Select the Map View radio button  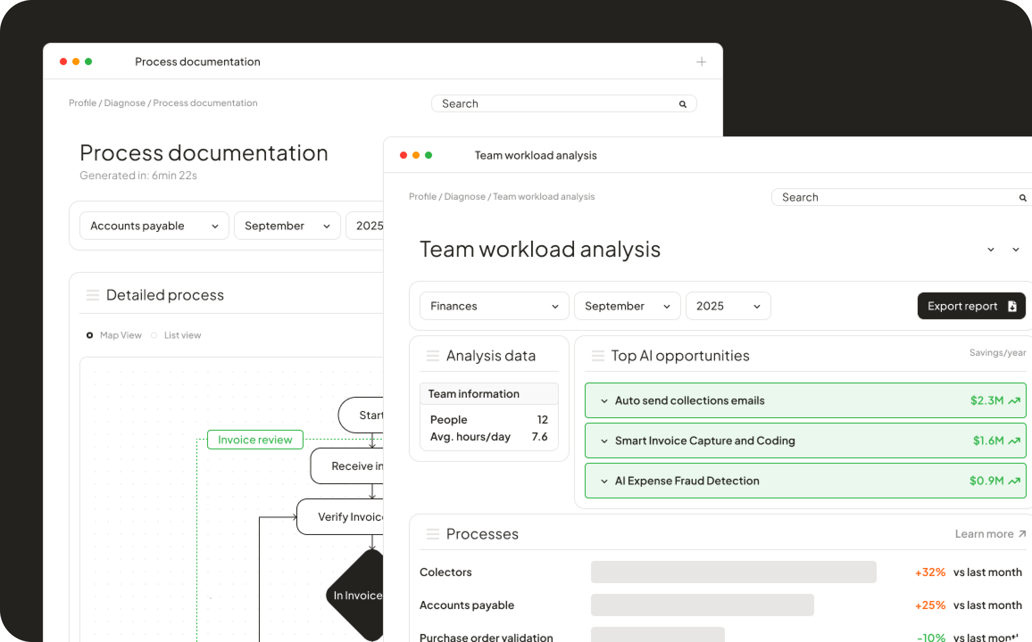[x=90, y=335]
